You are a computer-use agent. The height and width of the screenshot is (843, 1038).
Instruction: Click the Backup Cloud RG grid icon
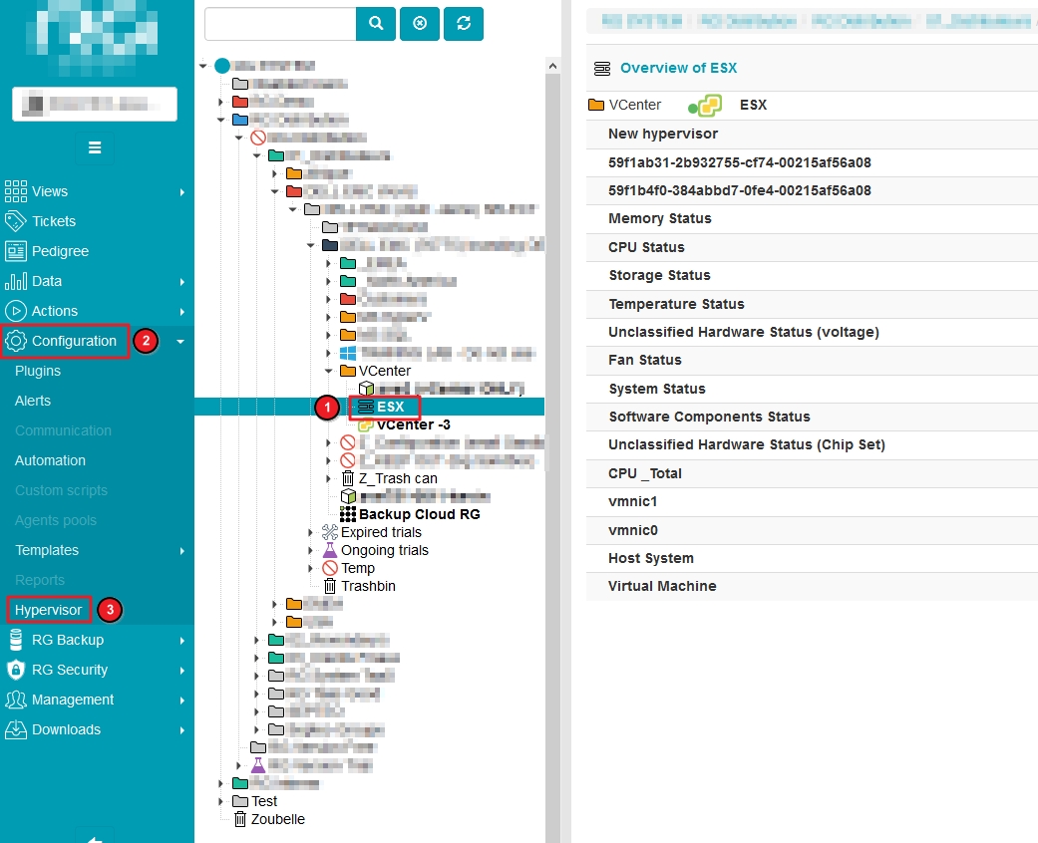pyautogui.click(x=348, y=514)
